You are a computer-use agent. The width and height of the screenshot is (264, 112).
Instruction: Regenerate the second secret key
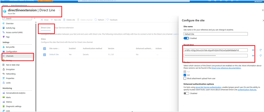click(261, 55)
